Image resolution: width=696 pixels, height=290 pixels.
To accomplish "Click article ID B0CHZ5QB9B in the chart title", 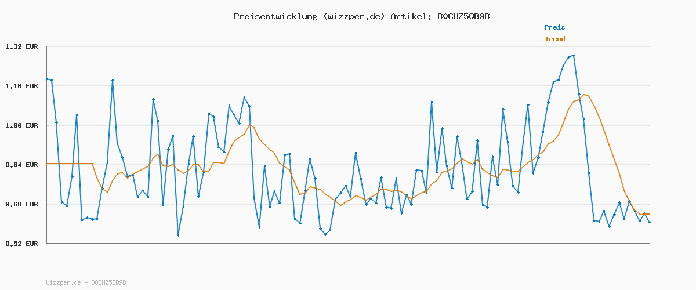I will 463,16.
